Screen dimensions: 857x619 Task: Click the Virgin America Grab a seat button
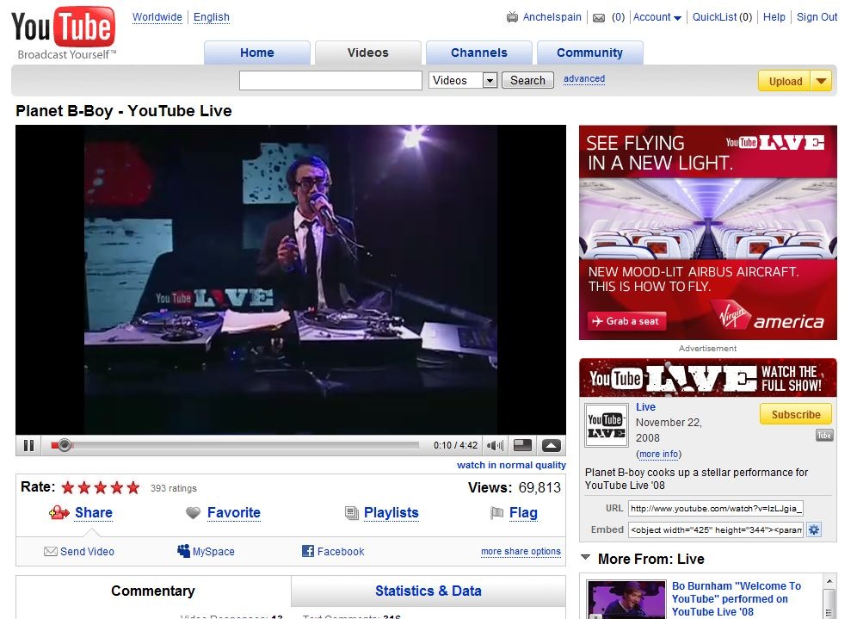coord(627,321)
